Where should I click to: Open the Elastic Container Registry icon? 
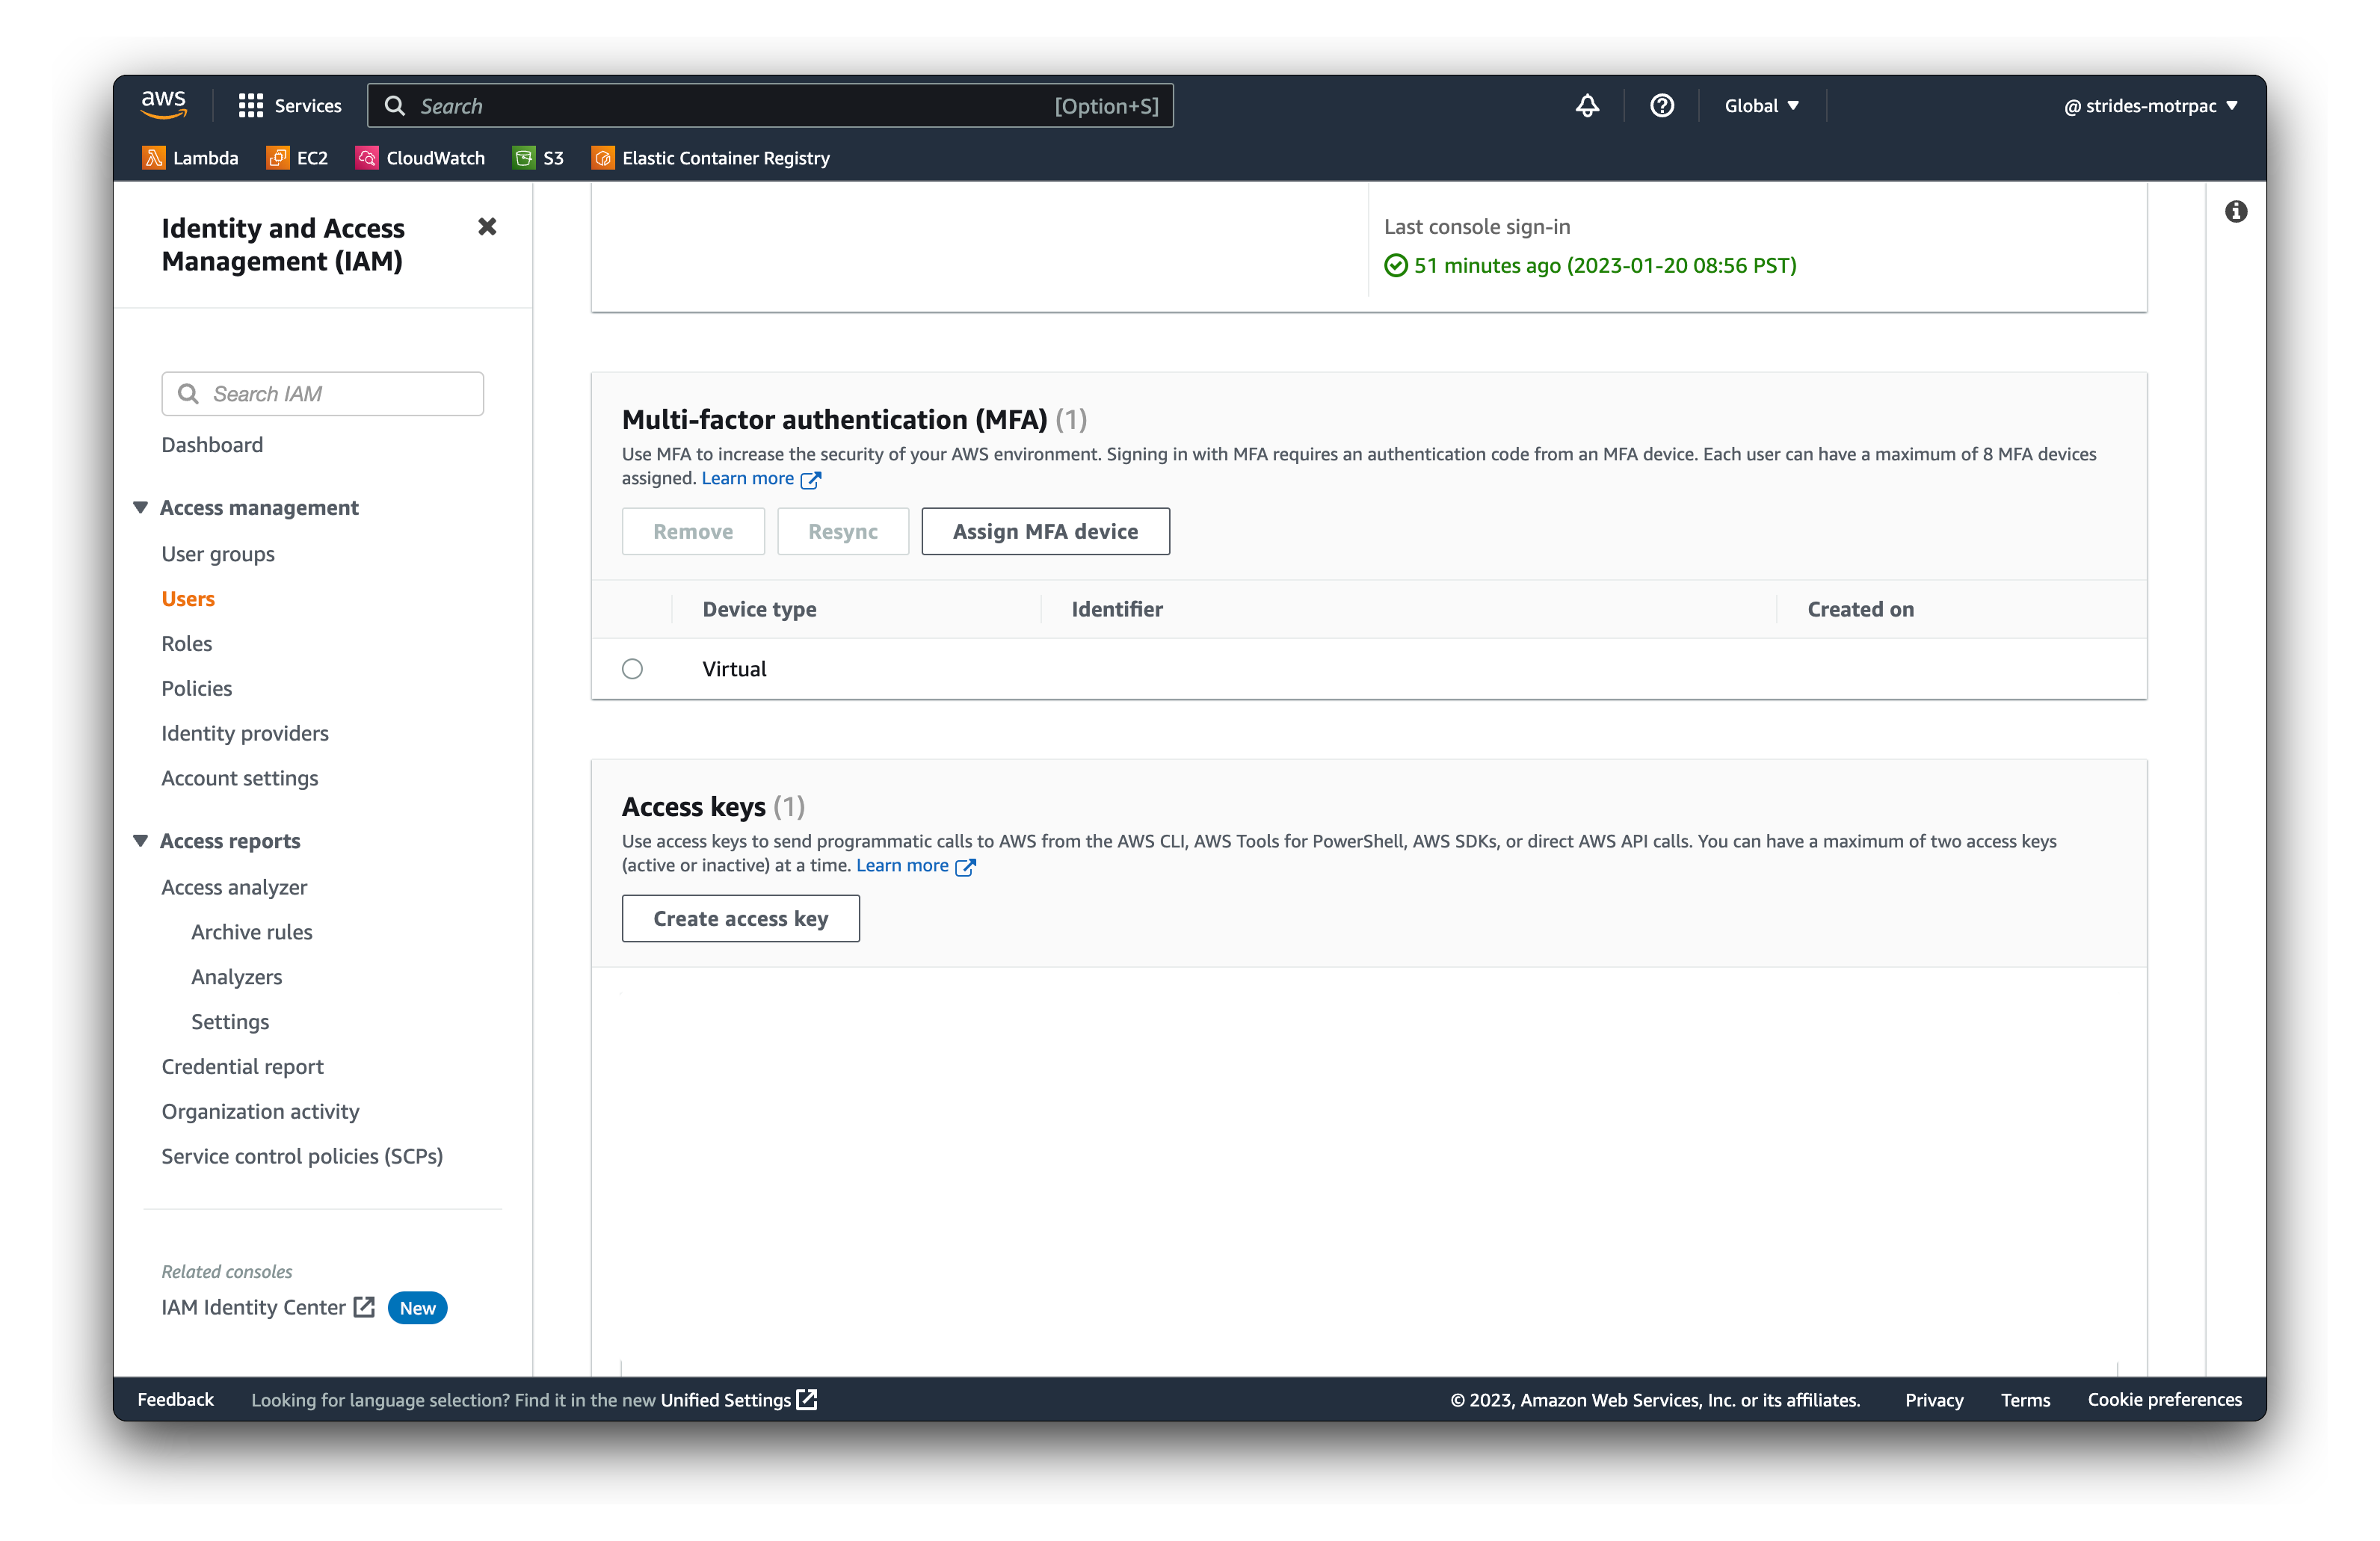pos(603,158)
